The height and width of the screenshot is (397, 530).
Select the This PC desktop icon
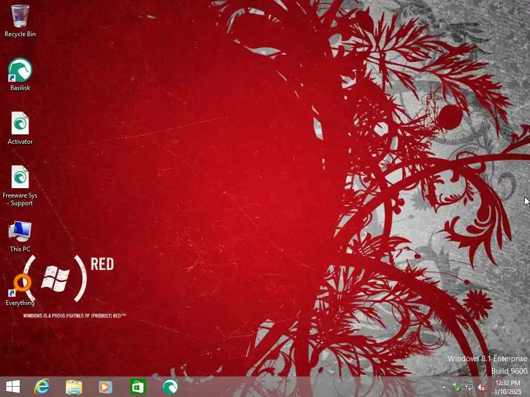pyautogui.click(x=20, y=236)
